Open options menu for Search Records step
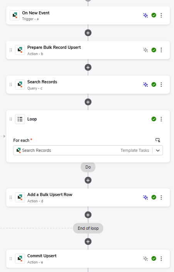This screenshot has height=272, width=174. (x=161, y=84)
